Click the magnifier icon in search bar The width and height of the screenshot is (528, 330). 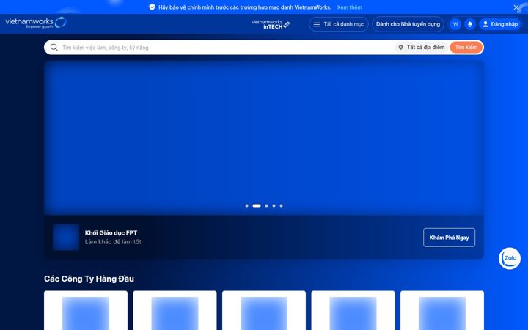[54, 48]
